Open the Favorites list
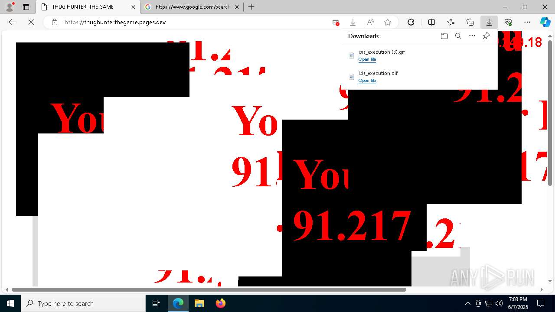 click(x=451, y=22)
